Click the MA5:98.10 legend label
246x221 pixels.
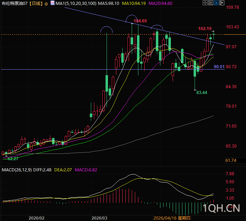pyautogui.click(x=109, y=3)
